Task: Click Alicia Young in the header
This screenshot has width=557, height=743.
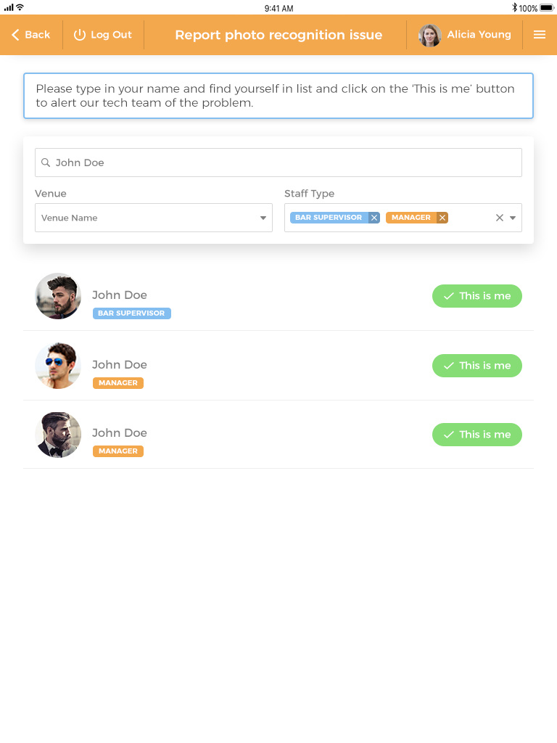Action: pyautogui.click(x=479, y=34)
